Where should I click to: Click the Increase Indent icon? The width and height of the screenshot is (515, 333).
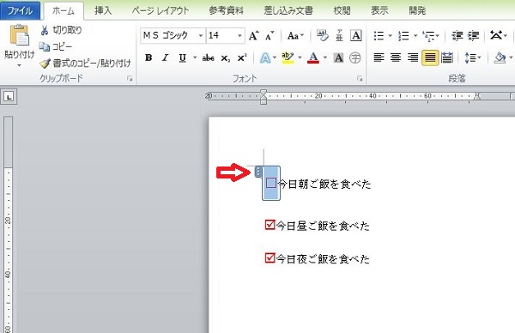pos(473,35)
